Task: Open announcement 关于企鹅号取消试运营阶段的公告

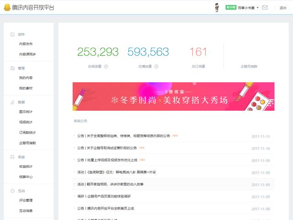Action: coord(107,148)
